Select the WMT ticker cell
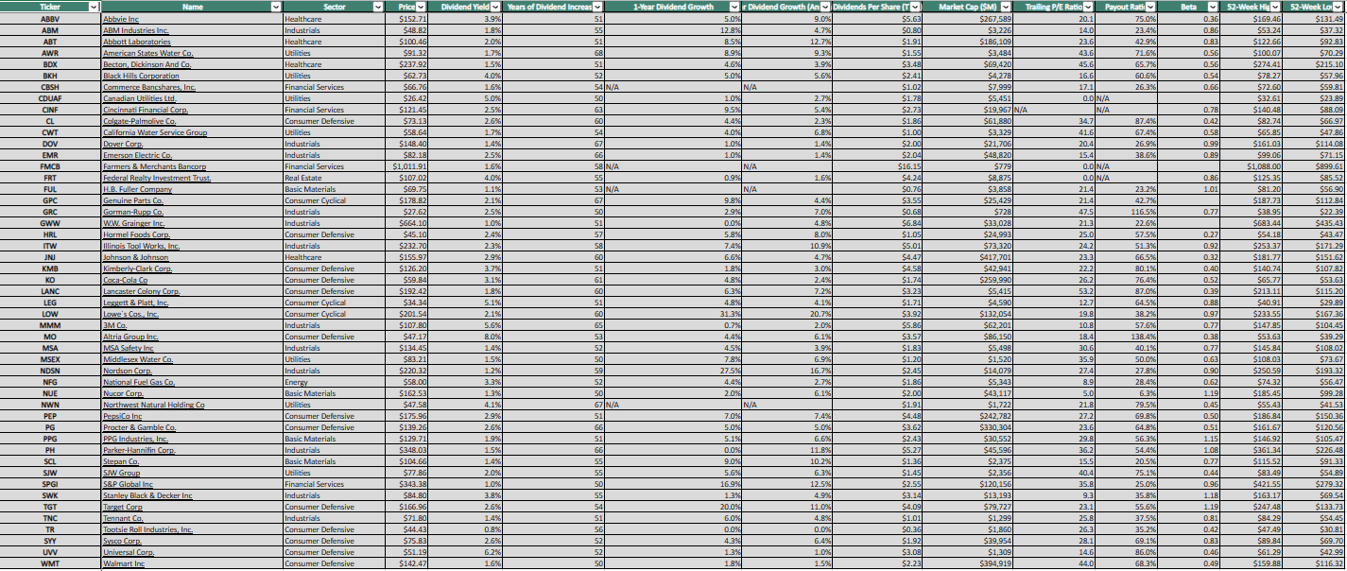The height and width of the screenshot is (571, 1347). 50,563
